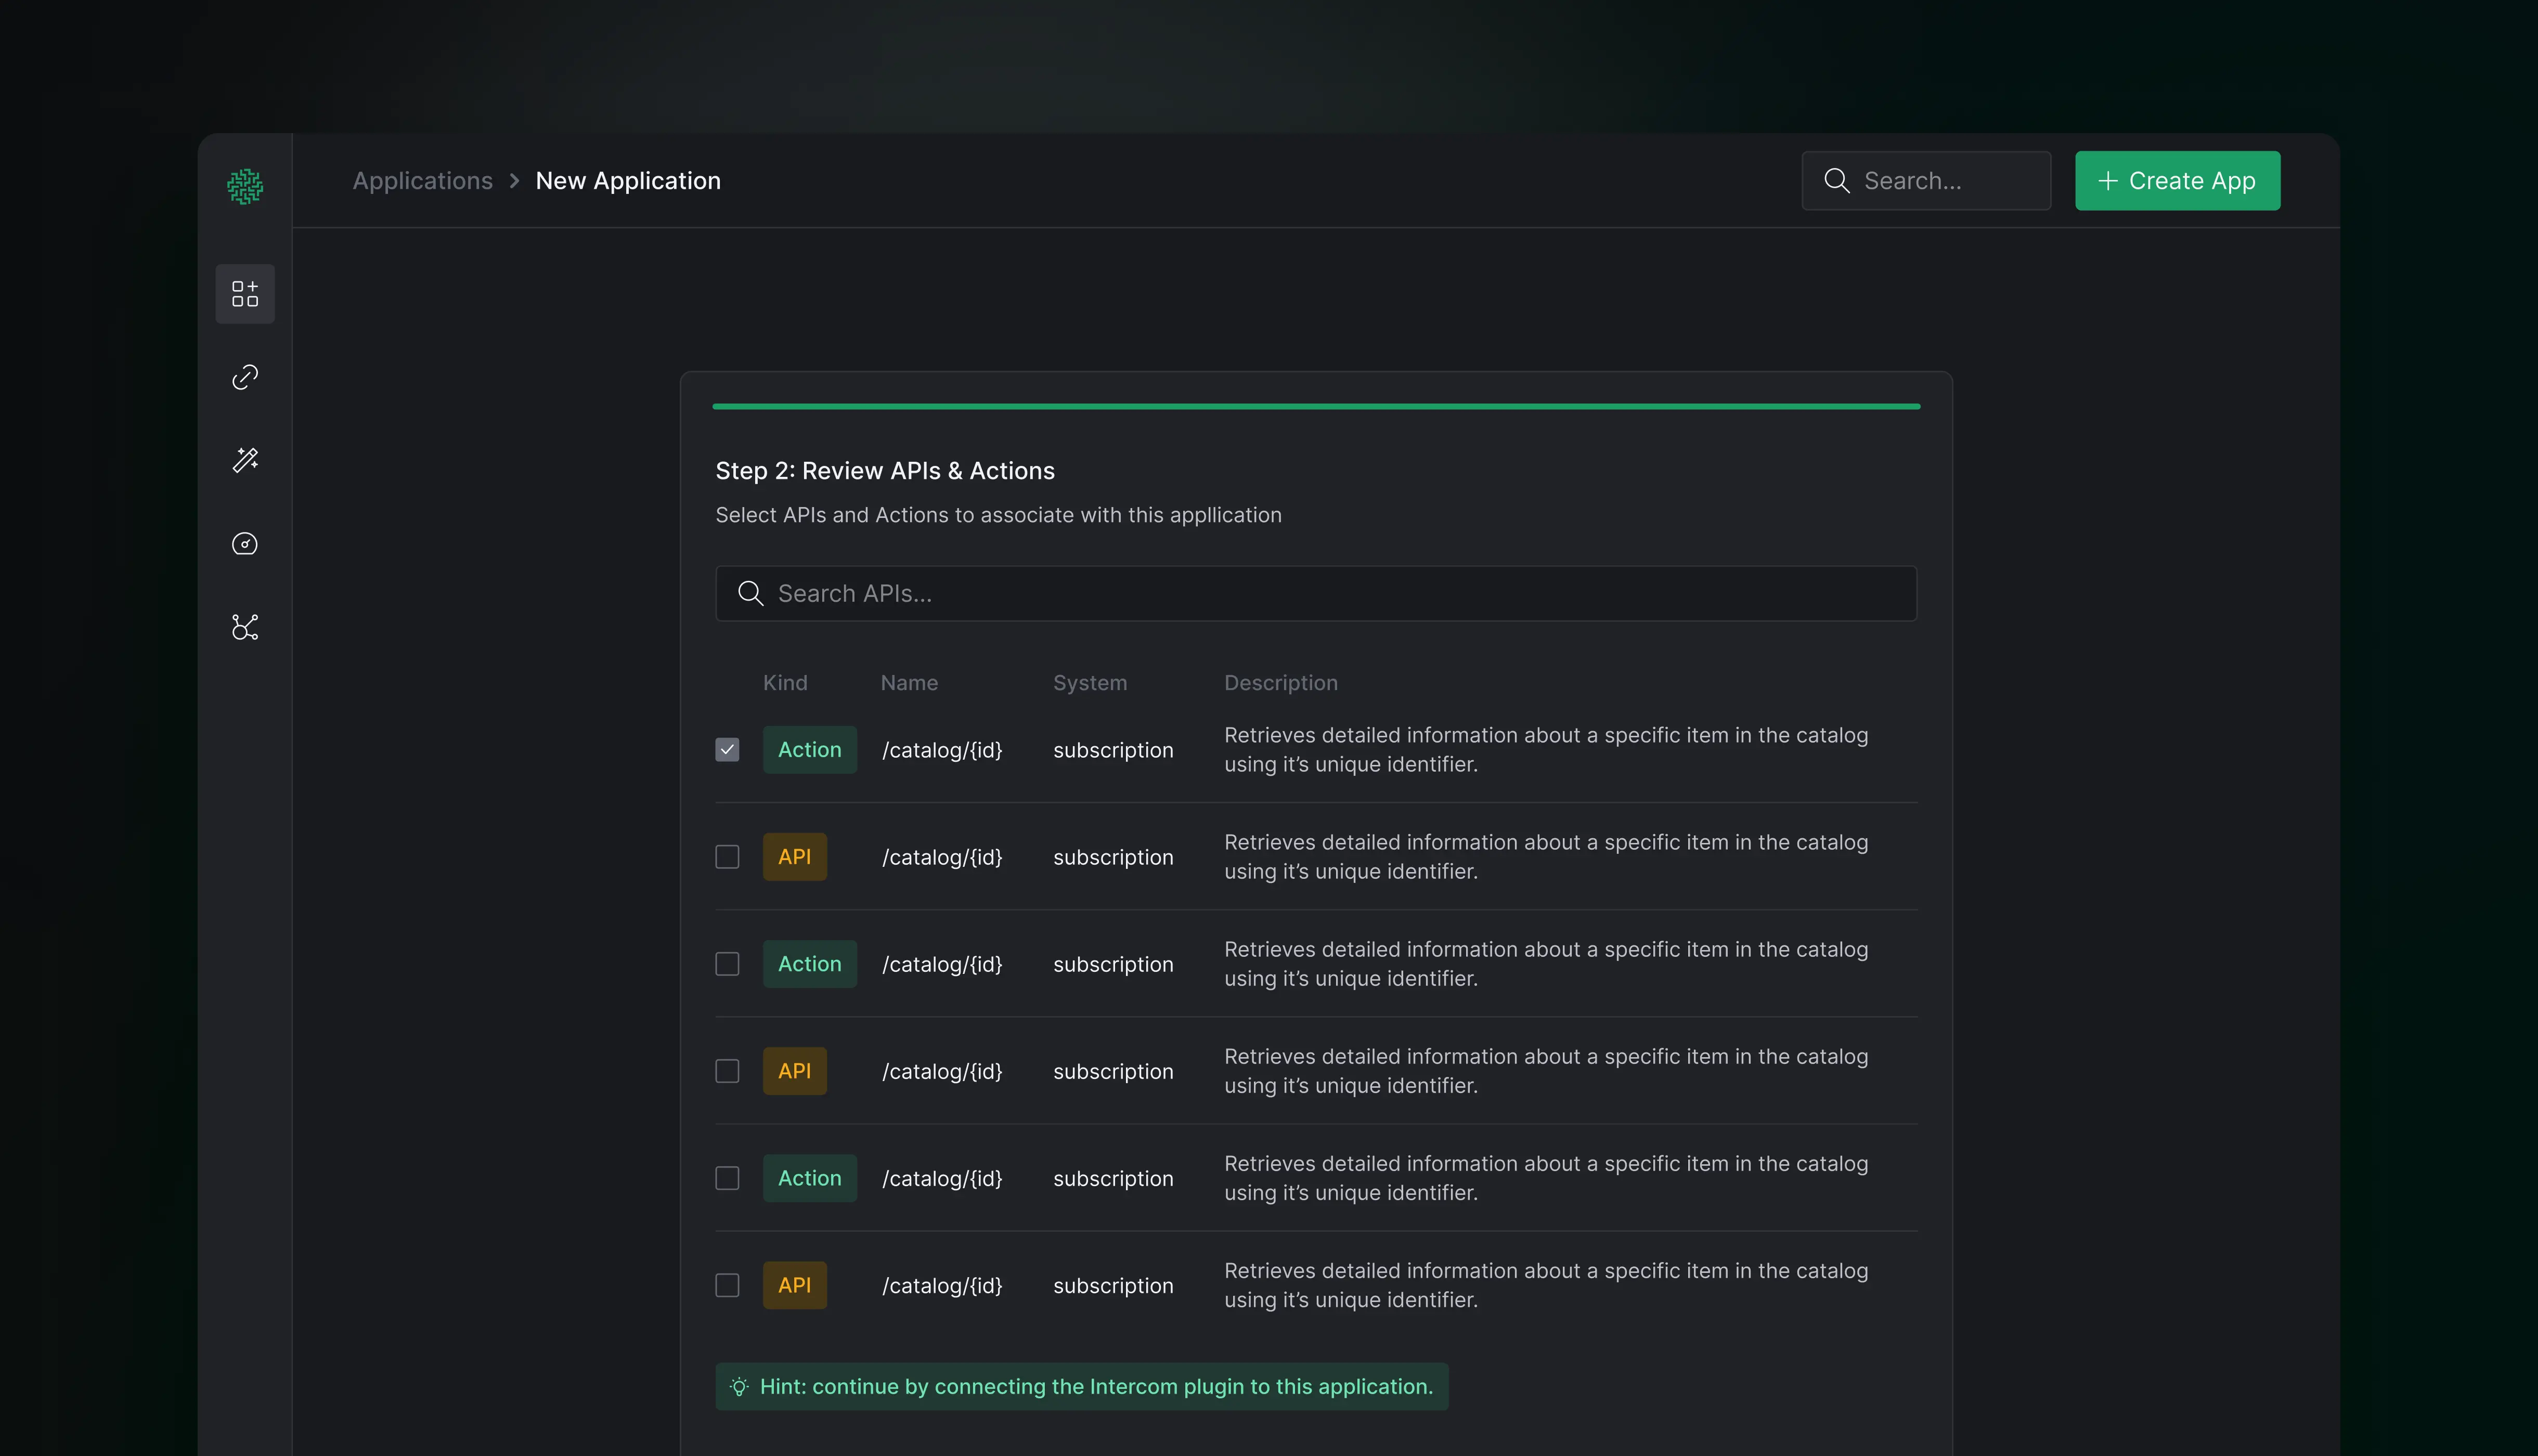2538x1456 pixels.
Task: Click the New Application breadcrumb title
Action: pyautogui.click(x=628, y=181)
